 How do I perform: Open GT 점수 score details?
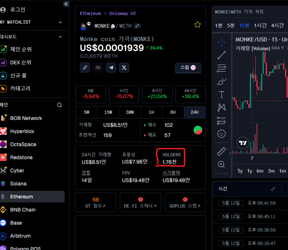[96, 202]
